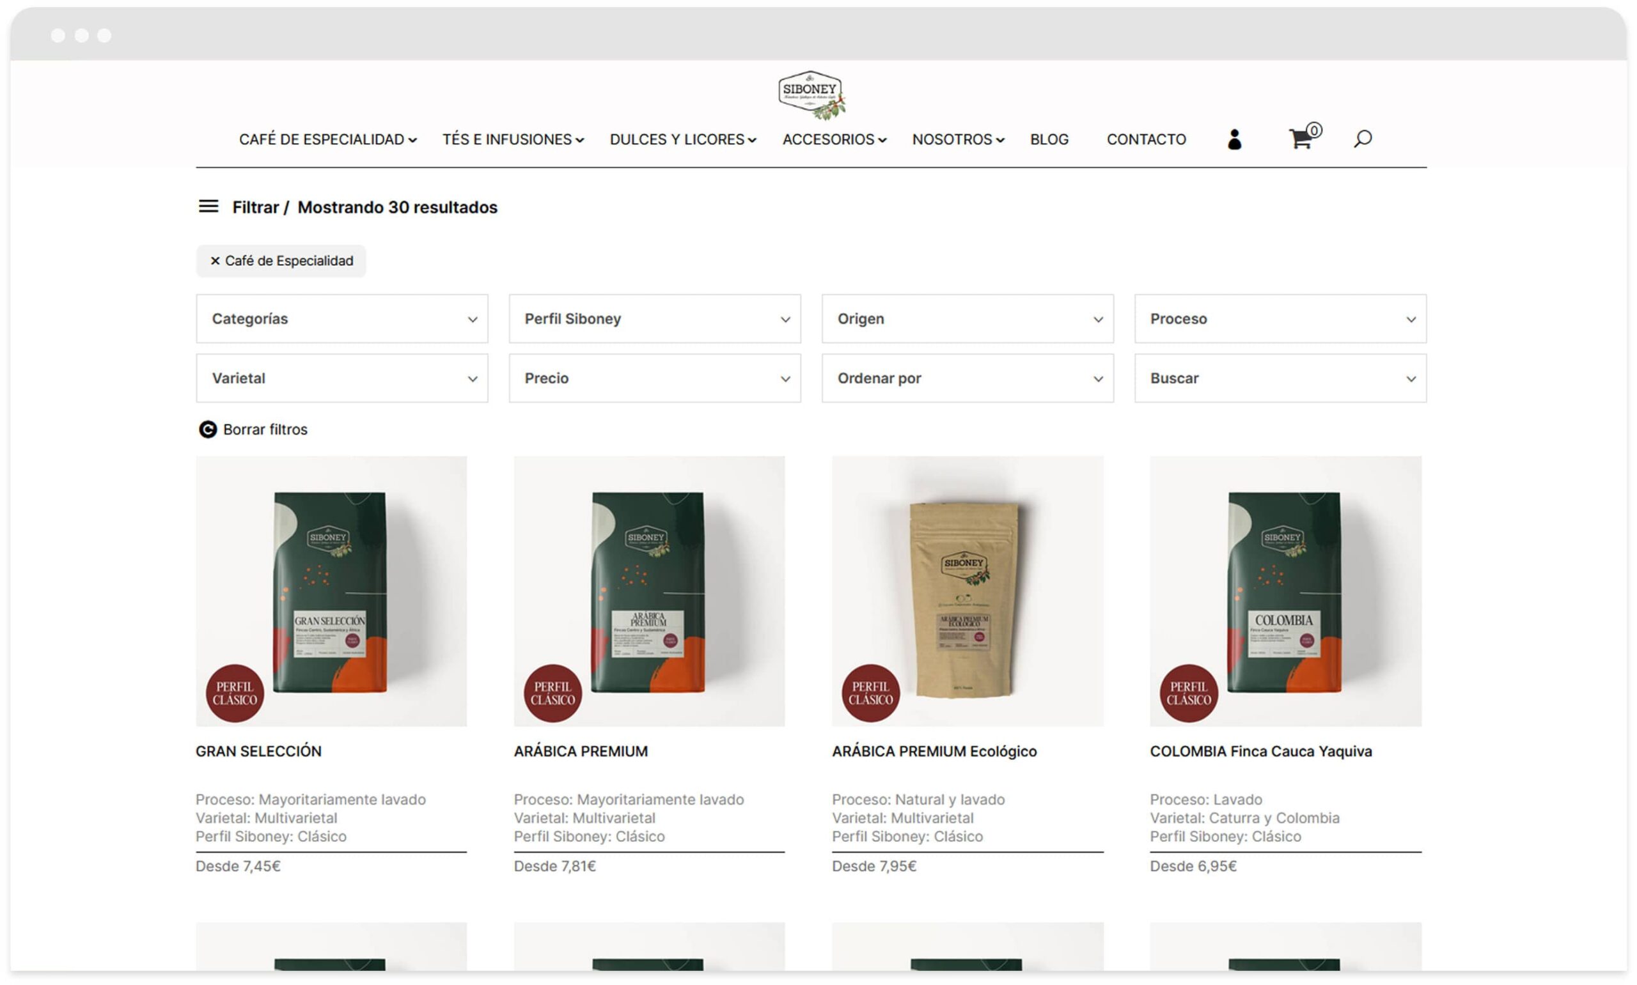
Task: Expand the Varietal filter dropdown
Action: (342, 378)
